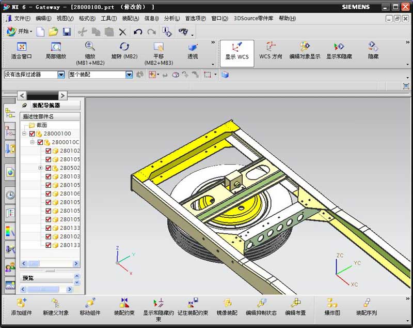Click 显示和隐藏约束 icon

point(158,303)
